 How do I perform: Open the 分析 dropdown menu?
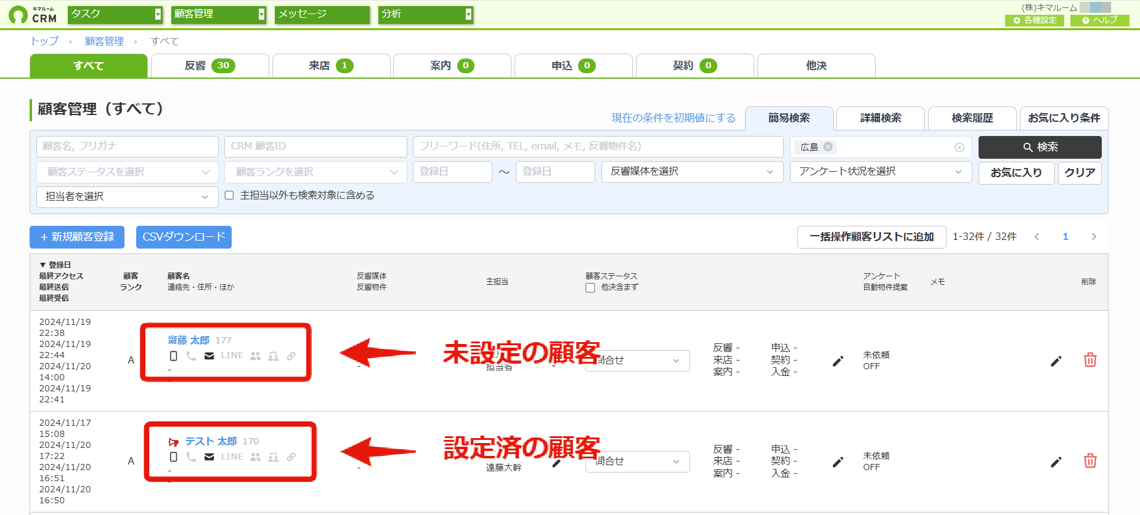(426, 14)
